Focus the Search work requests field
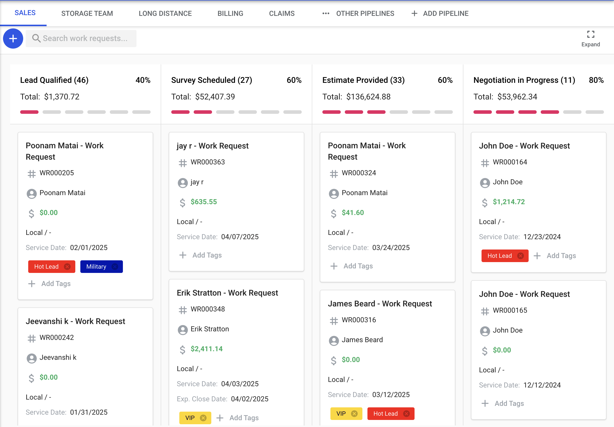 click(x=85, y=39)
